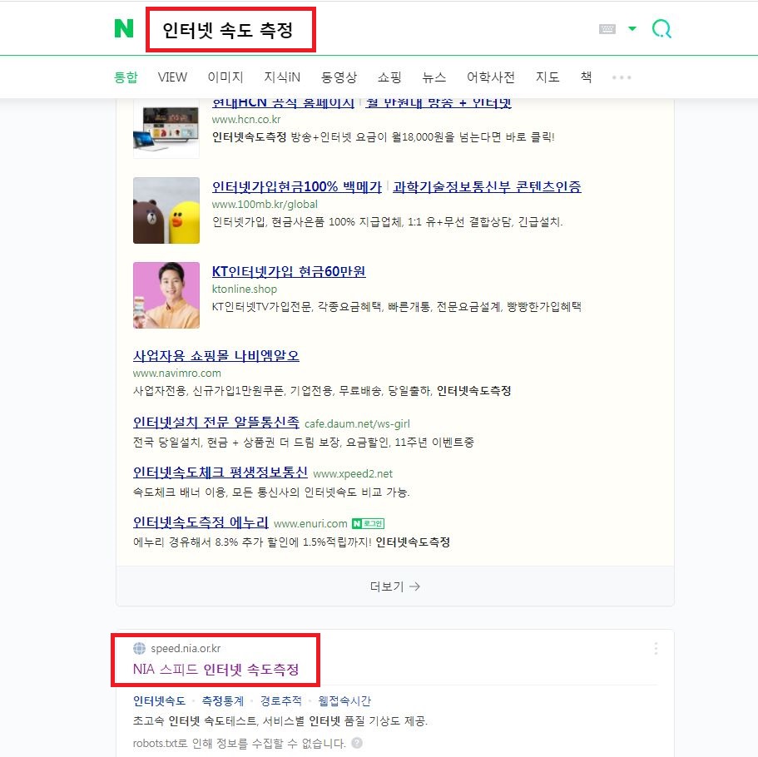Click the KT ad man thumbnail
Image resolution: width=758 pixels, height=757 pixels.
coord(166,295)
